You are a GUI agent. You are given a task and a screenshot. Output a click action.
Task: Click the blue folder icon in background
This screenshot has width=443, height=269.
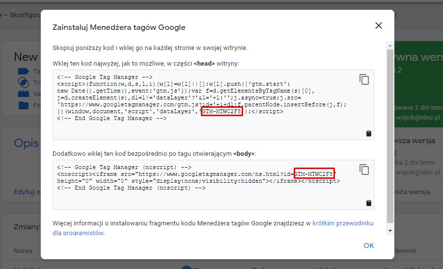(x=23, y=105)
